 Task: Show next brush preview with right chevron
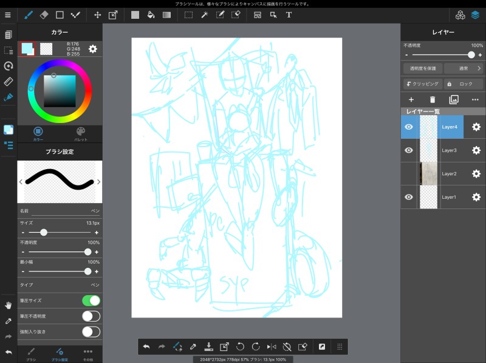tap(98, 182)
